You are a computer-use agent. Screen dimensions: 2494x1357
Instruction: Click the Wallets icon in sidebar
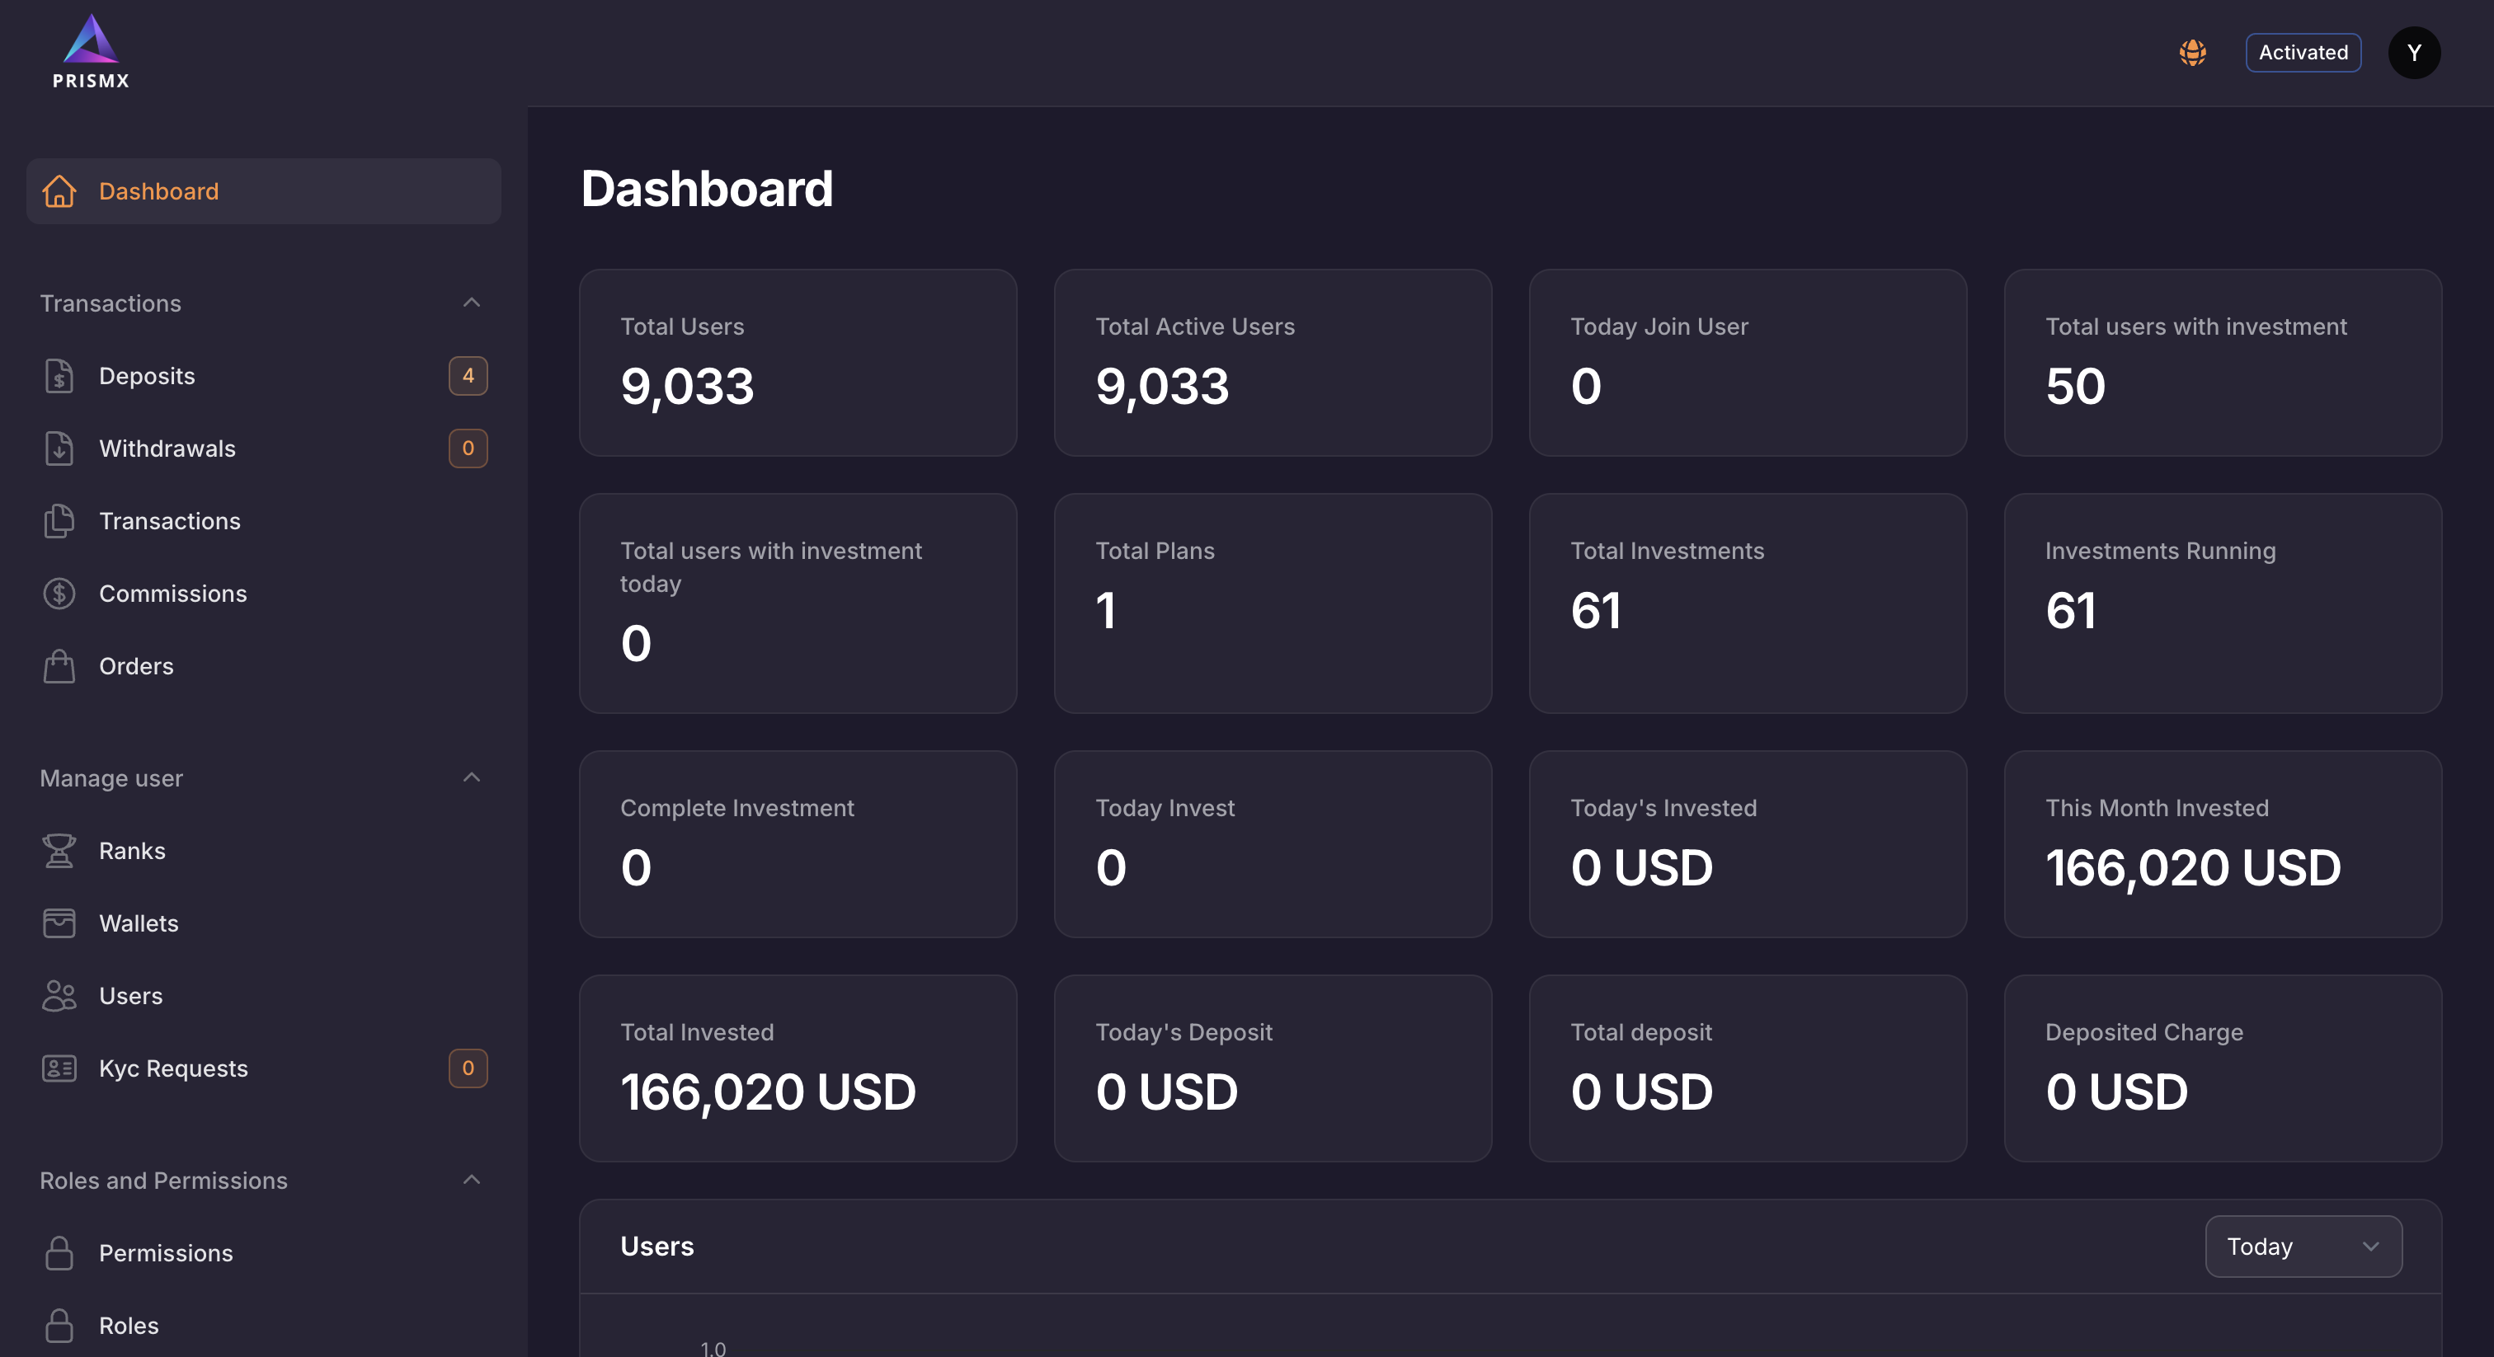[59, 923]
